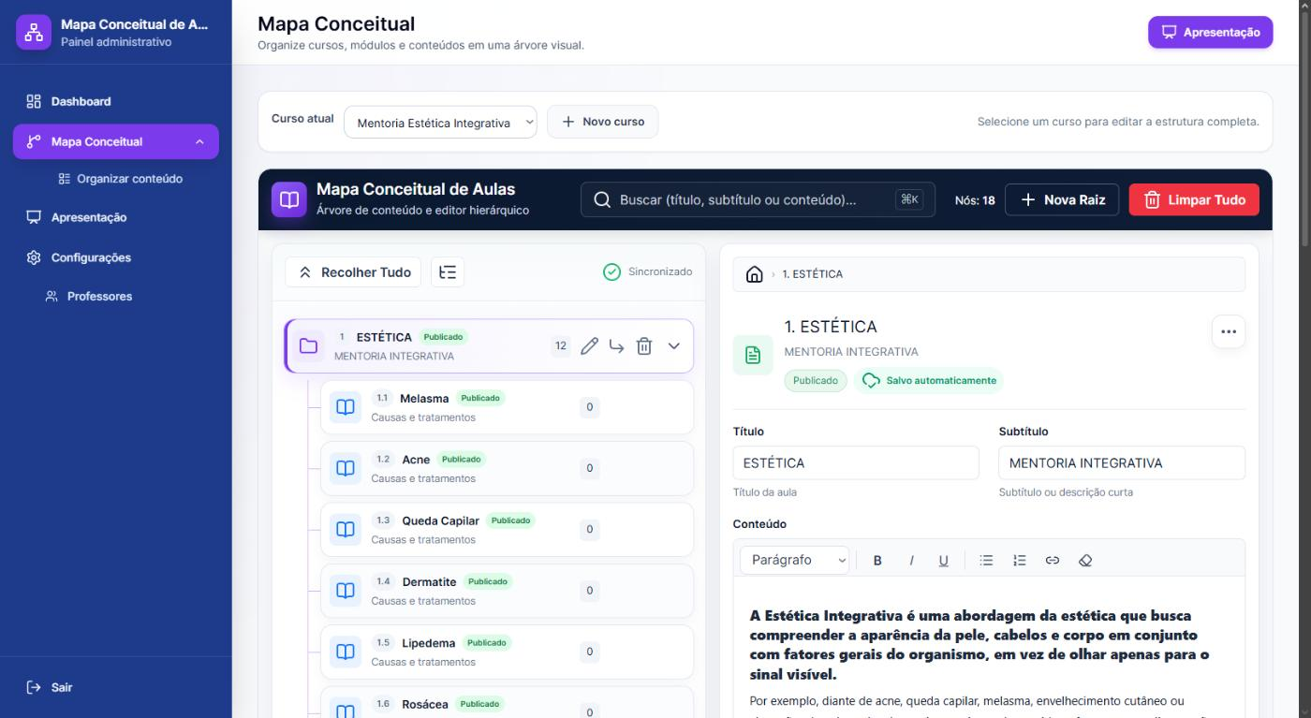
Task: Focus the Buscar search field
Action: [758, 199]
